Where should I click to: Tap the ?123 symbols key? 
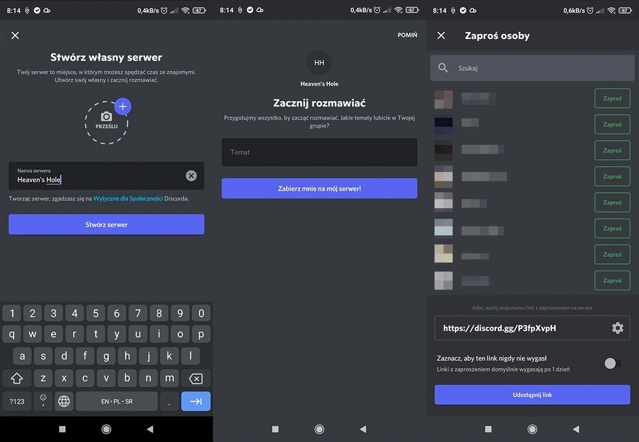pos(17,401)
